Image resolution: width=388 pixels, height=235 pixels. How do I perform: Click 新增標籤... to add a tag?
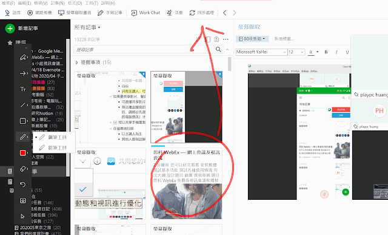(284, 39)
